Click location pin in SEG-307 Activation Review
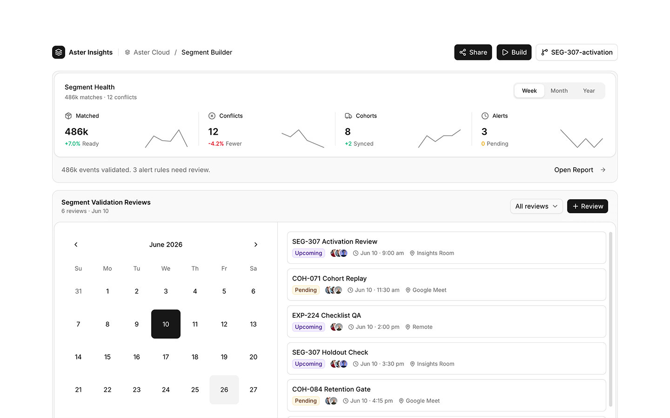 [412, 253]
